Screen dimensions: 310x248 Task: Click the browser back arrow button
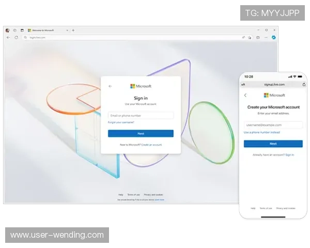pos(8,38)
